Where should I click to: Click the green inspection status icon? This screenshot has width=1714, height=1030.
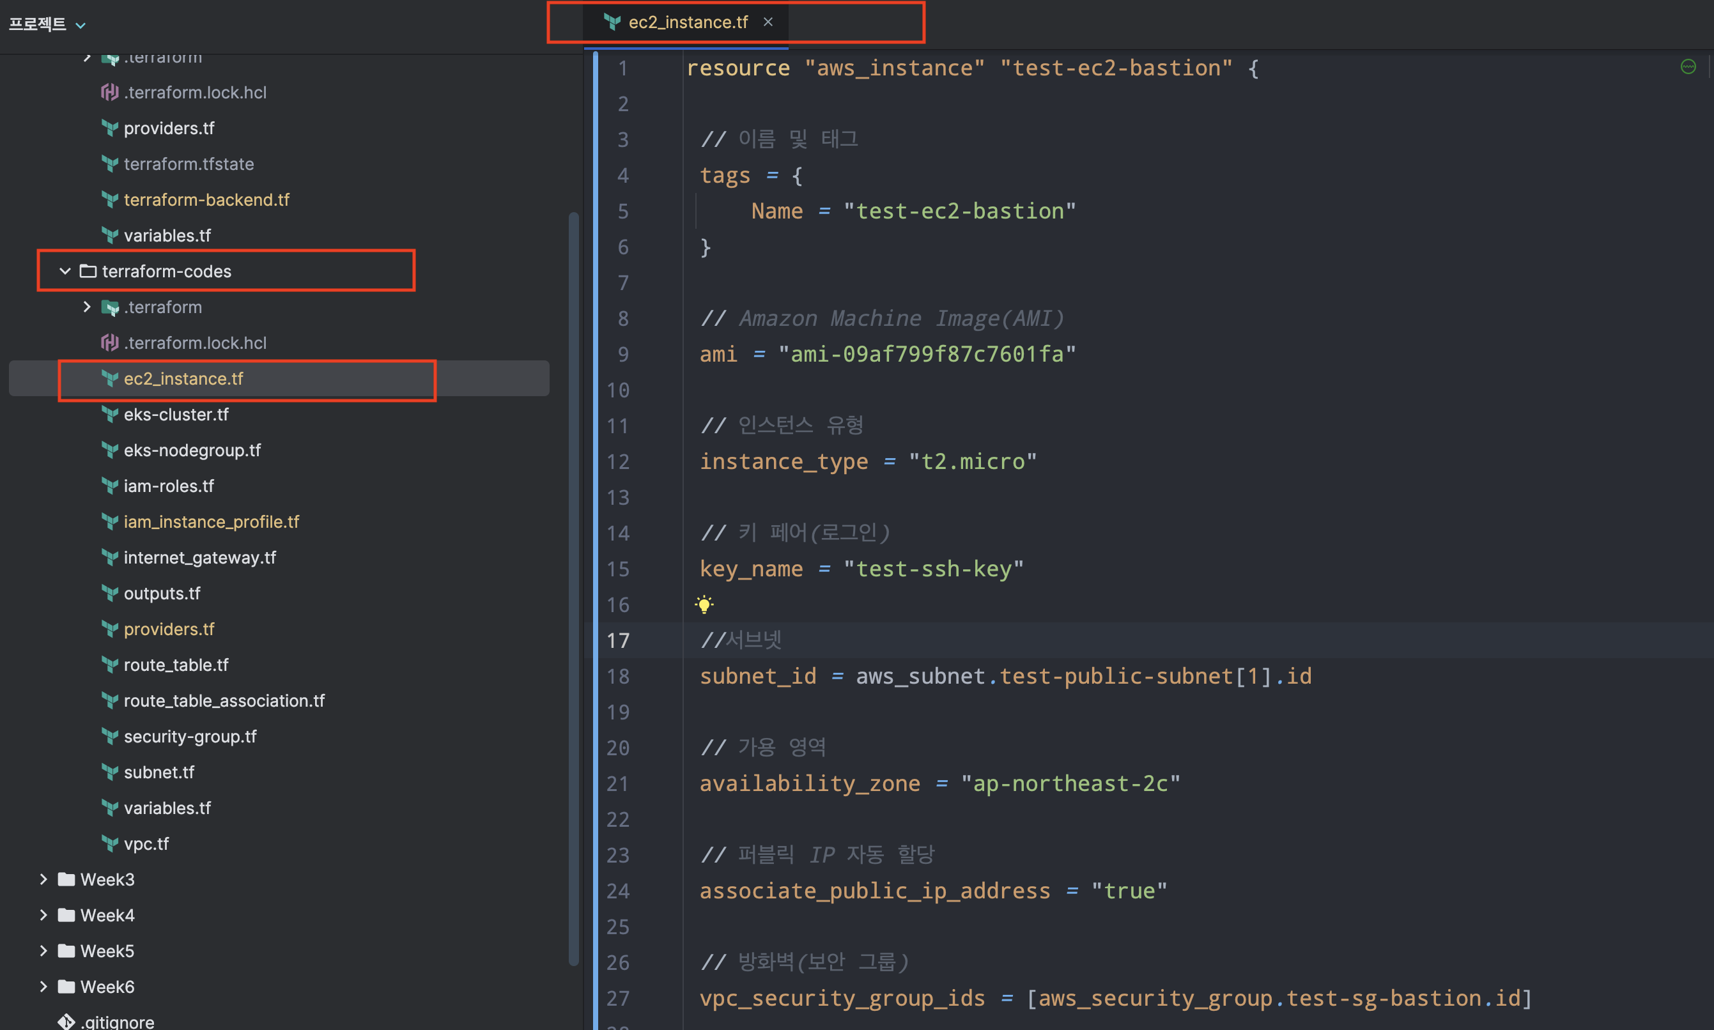tap(1688, 66)
